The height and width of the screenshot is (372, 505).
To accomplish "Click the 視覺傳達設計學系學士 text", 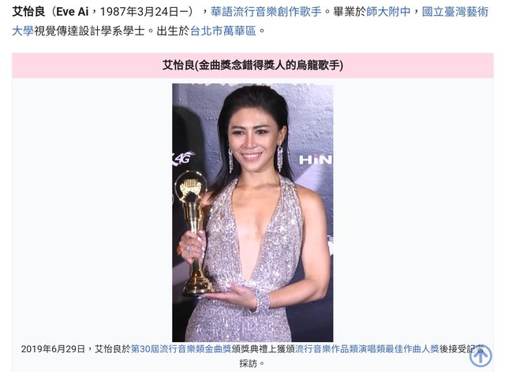I will click(x=89, y=31).
